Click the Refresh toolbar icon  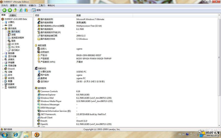(21, 10)
